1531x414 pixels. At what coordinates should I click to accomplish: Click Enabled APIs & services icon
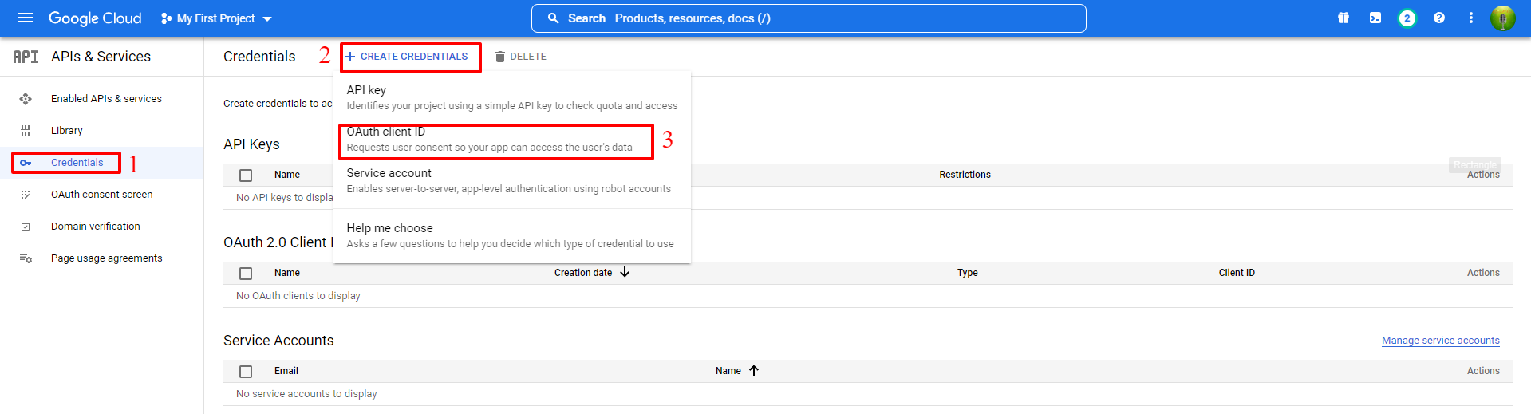coord(26,99)
